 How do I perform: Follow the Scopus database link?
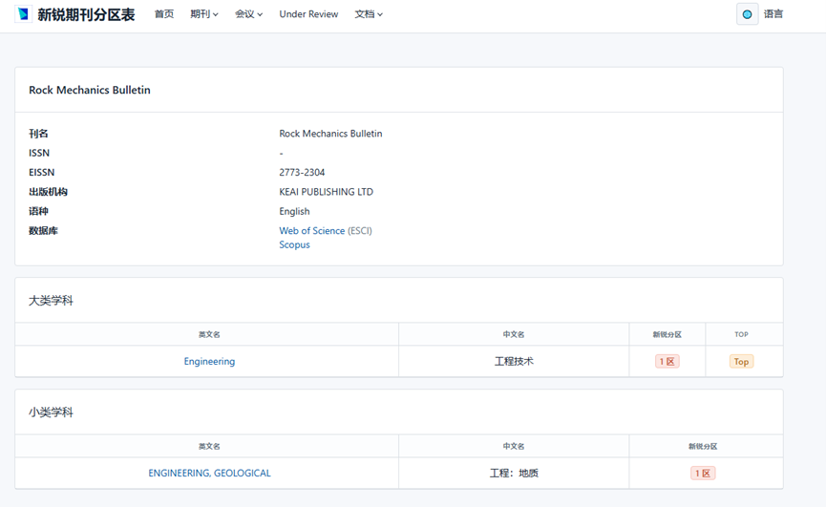click(294, 244)
